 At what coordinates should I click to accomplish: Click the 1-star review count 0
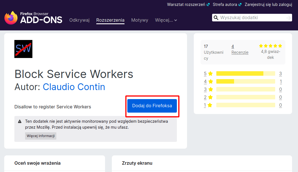pyautogui.click(x=281, y=105)
